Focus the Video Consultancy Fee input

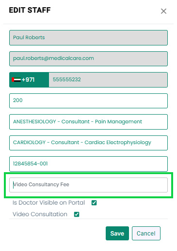tap(88, 185)
